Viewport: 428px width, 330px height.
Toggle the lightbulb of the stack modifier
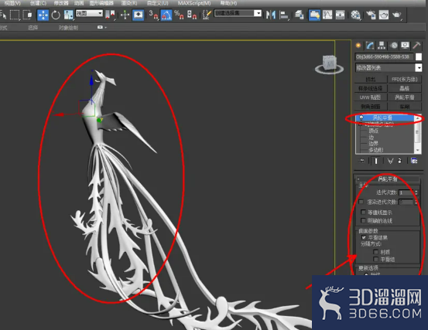pos(361,117)
